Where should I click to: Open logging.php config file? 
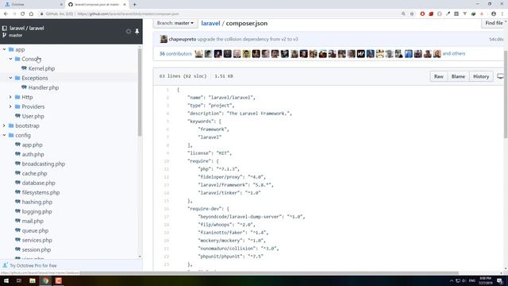click(37, 211)
